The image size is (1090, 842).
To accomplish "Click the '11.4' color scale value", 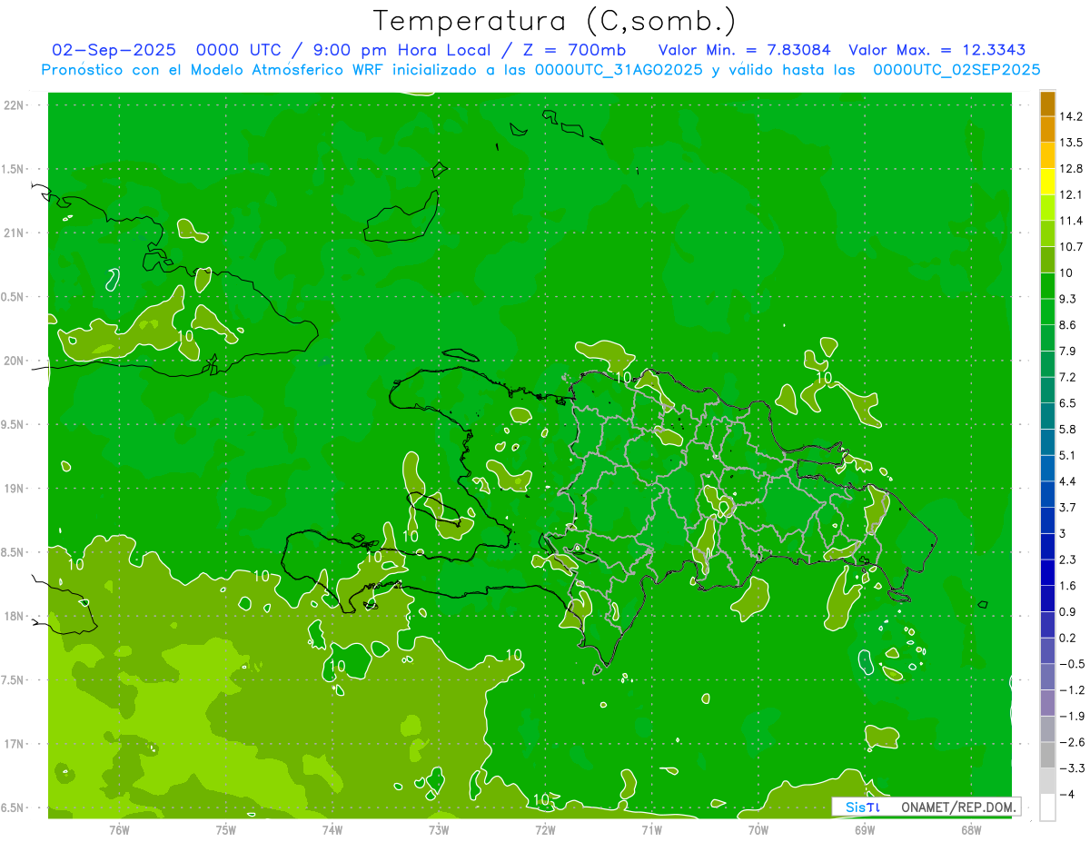I will click(1071, 221).
